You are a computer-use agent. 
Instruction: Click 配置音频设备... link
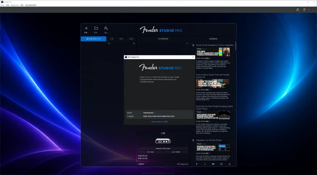143,156
